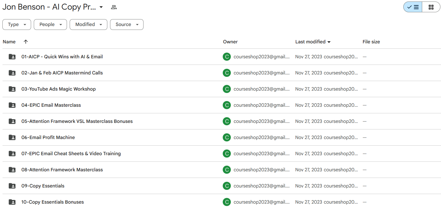Open the folder title dropdown arrow
Image resolution: width=441 pixels, height=209 pixels.
pyautogui.click(x=101, y=7)
